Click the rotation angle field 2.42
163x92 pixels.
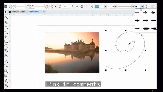tap(66, 7)
